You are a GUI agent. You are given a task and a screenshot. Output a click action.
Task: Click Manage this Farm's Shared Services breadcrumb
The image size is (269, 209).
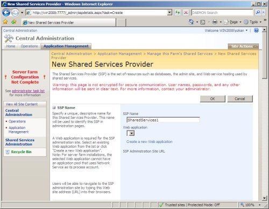[180, 54]
